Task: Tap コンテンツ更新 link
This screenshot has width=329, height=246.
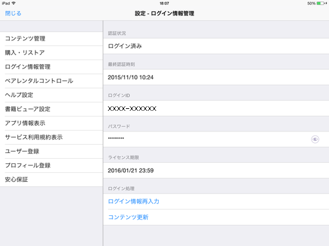Action: [x=128, y=217]
